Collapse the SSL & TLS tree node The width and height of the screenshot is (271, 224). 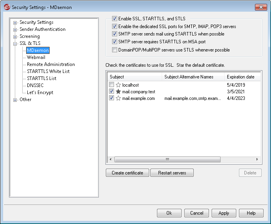tap(15, 44)
